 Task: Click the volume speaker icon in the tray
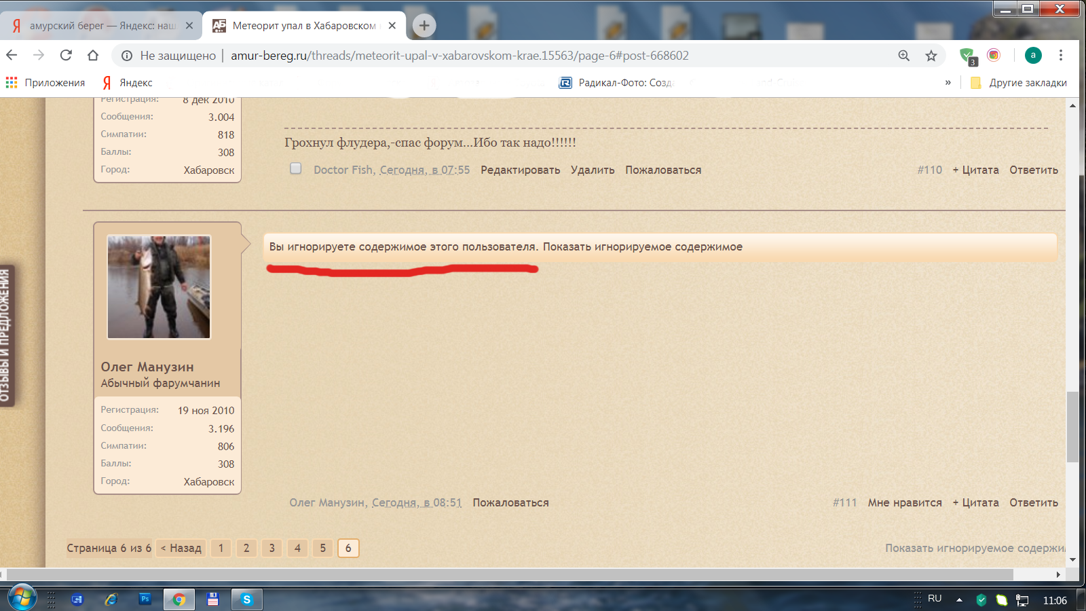pyautogui.click(x=998, y=599)
